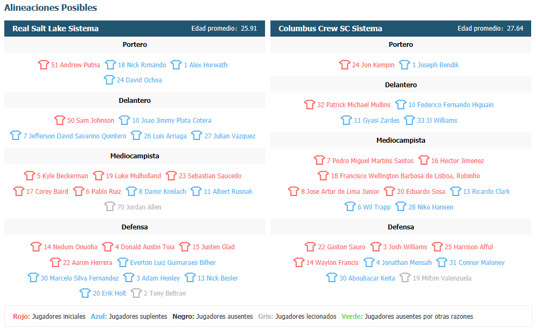Click red jersey icon beside Gaston Sauro

tap(310, 247)
